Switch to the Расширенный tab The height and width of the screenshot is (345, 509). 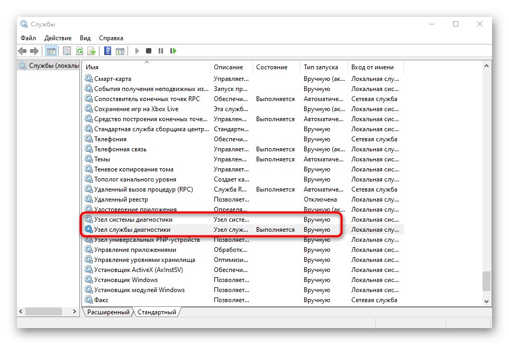(x=108, y=312)
